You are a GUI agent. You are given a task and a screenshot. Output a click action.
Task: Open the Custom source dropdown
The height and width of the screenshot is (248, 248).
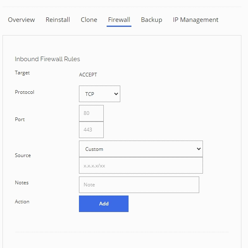[x=141, y=149]
